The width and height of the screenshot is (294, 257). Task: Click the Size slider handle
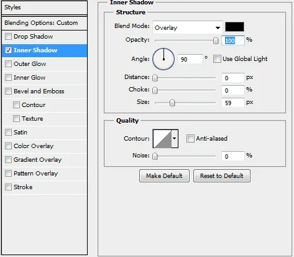pyautogui.click(x=172, y=103)
